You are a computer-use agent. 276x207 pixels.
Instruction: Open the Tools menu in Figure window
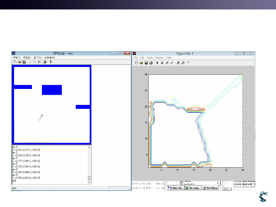coord(149,58)
